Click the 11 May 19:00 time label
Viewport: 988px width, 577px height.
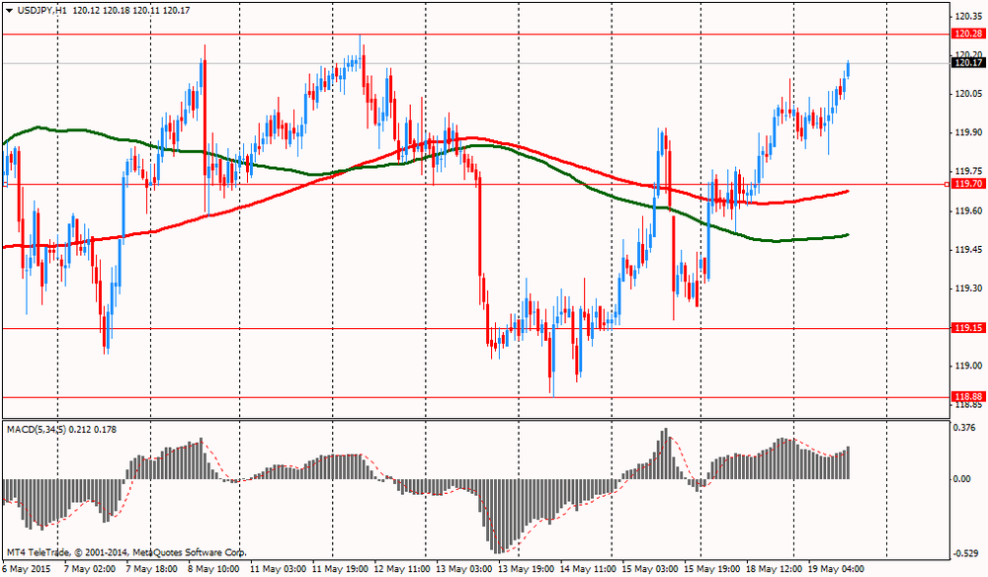[340, 569]
